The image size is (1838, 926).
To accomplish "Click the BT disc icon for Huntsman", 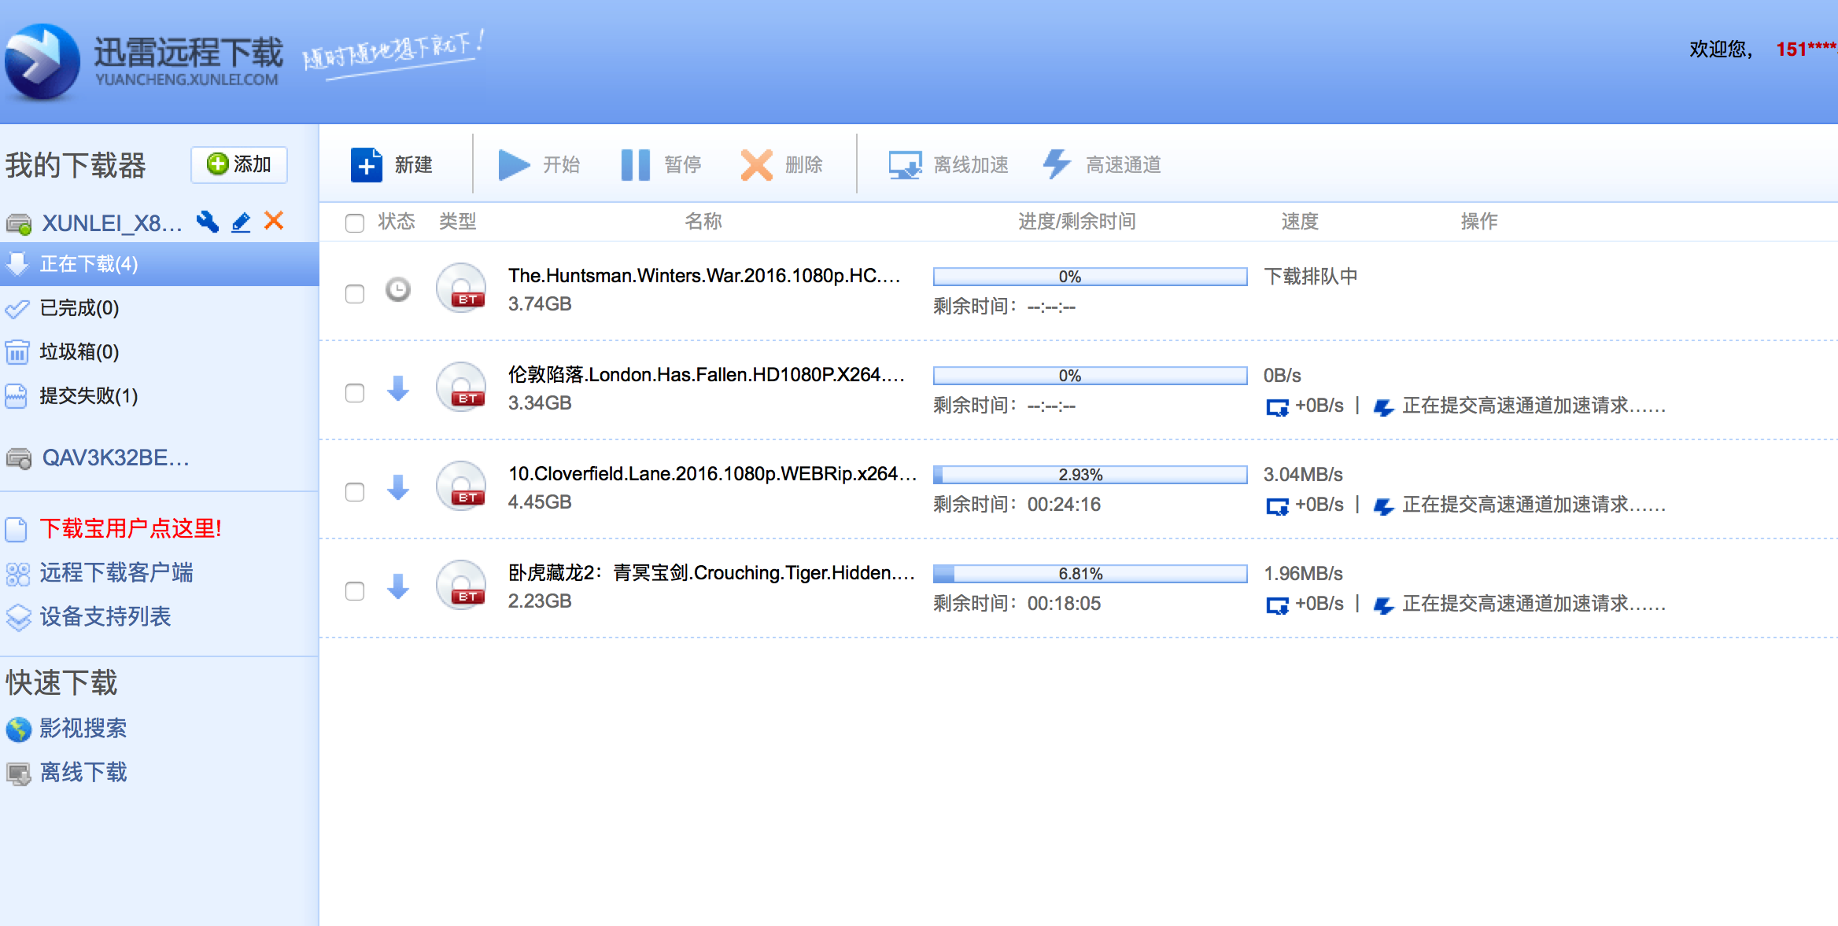I will pos(461,288).
